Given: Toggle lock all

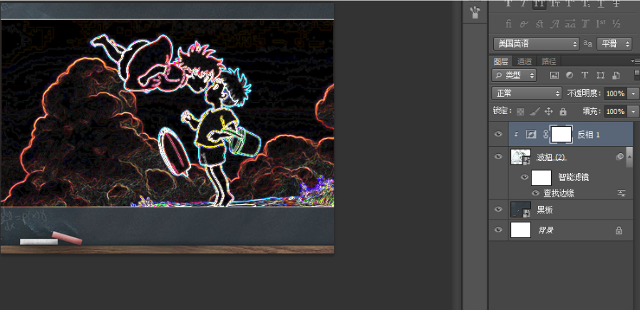Looking at the screenshot, I should click(x=563, y=111).
